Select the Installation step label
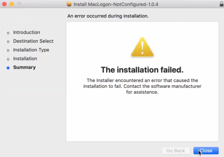The height and width of the screenshot is (157, 224). tap(25, 58)
